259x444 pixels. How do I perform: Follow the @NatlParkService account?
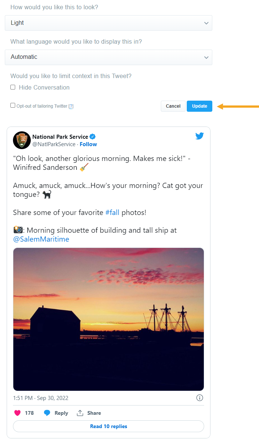(88, 144)
